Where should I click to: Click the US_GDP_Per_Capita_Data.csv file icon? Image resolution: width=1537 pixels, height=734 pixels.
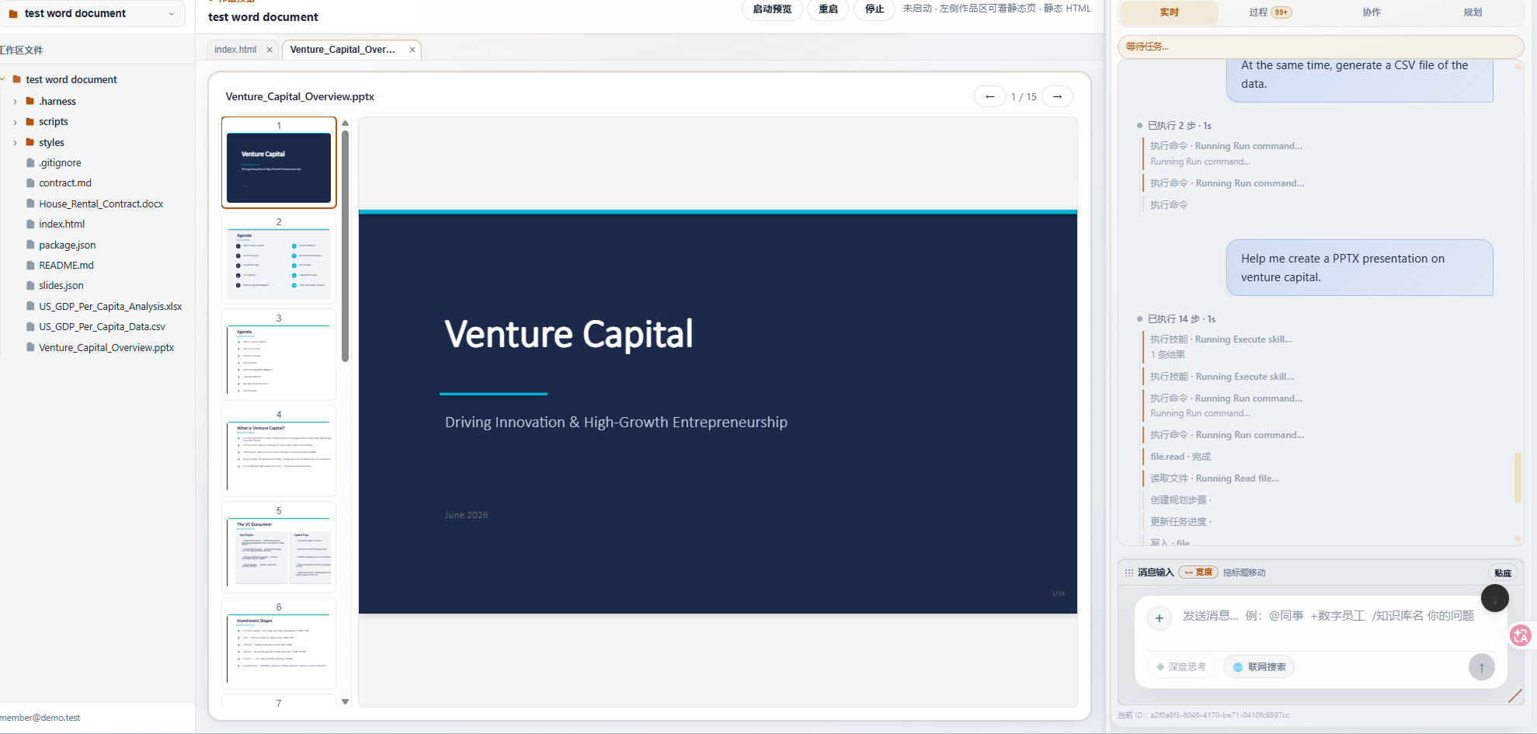tap(30, 327)
